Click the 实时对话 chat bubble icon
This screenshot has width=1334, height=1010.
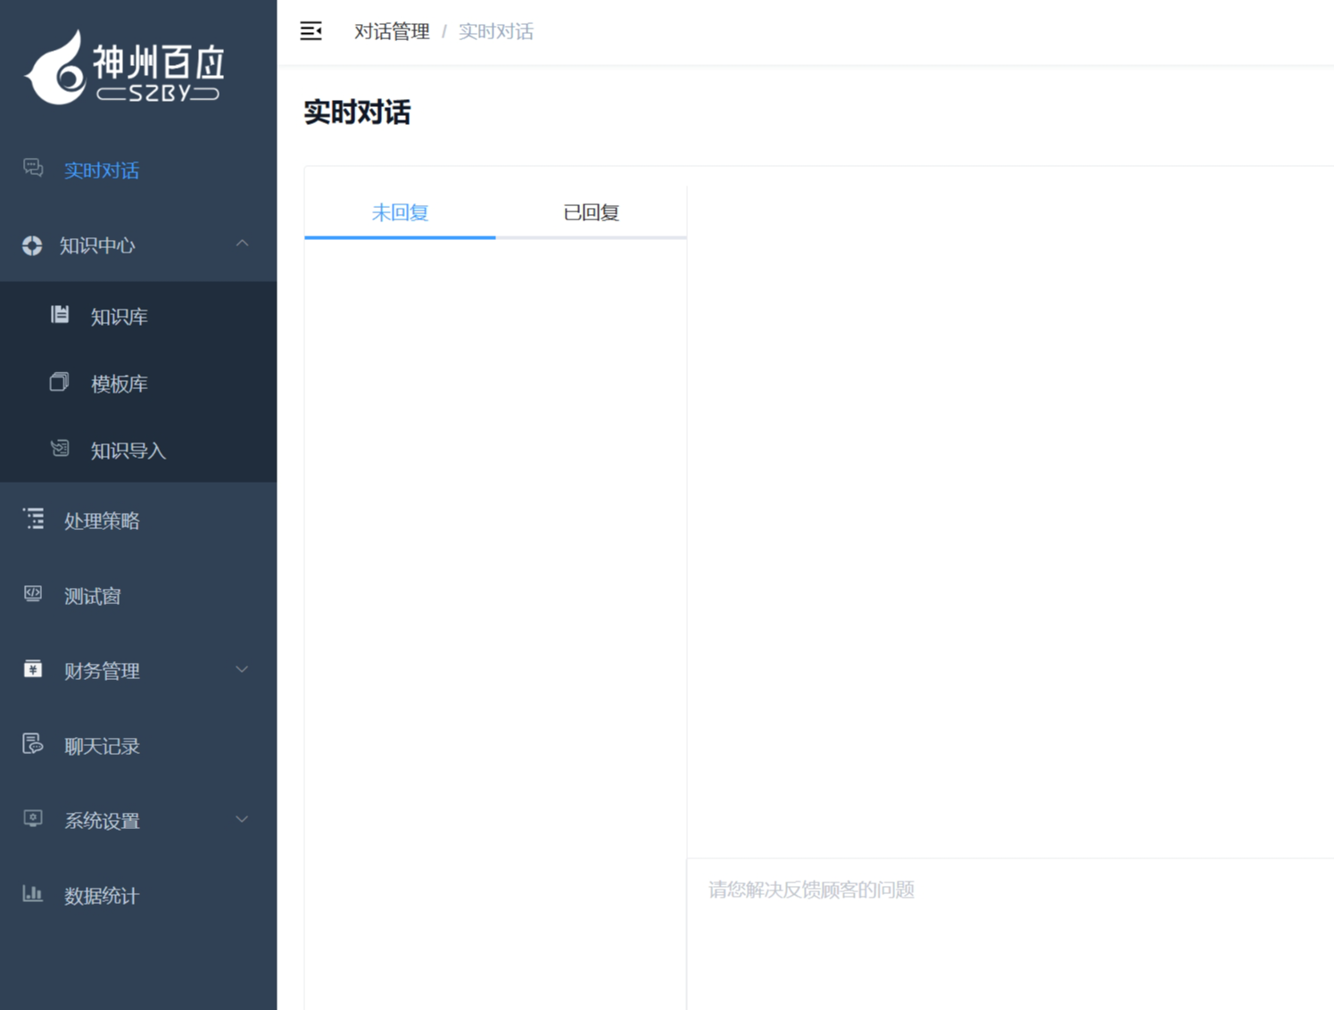pos(33,168)
